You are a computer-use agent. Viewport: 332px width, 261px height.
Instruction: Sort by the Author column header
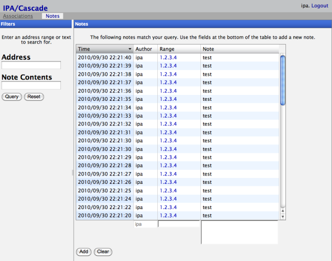(x=145, y=49)
